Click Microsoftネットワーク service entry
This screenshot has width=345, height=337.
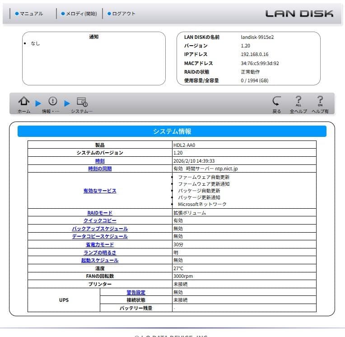coord(202,204)
